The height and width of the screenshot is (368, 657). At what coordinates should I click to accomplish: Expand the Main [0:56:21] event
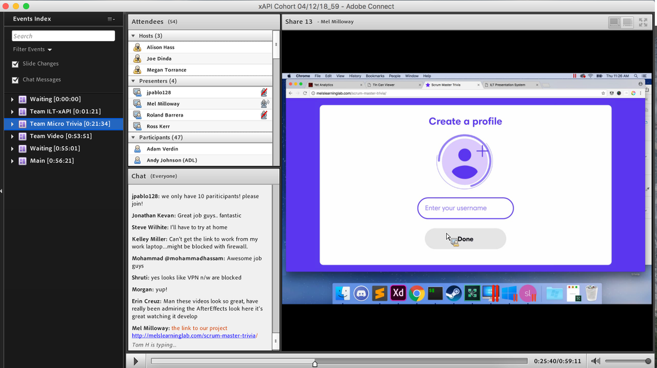click(x=13, y=161)
